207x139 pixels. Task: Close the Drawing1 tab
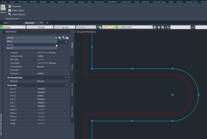pyautogui.click(x=41, y=23)
